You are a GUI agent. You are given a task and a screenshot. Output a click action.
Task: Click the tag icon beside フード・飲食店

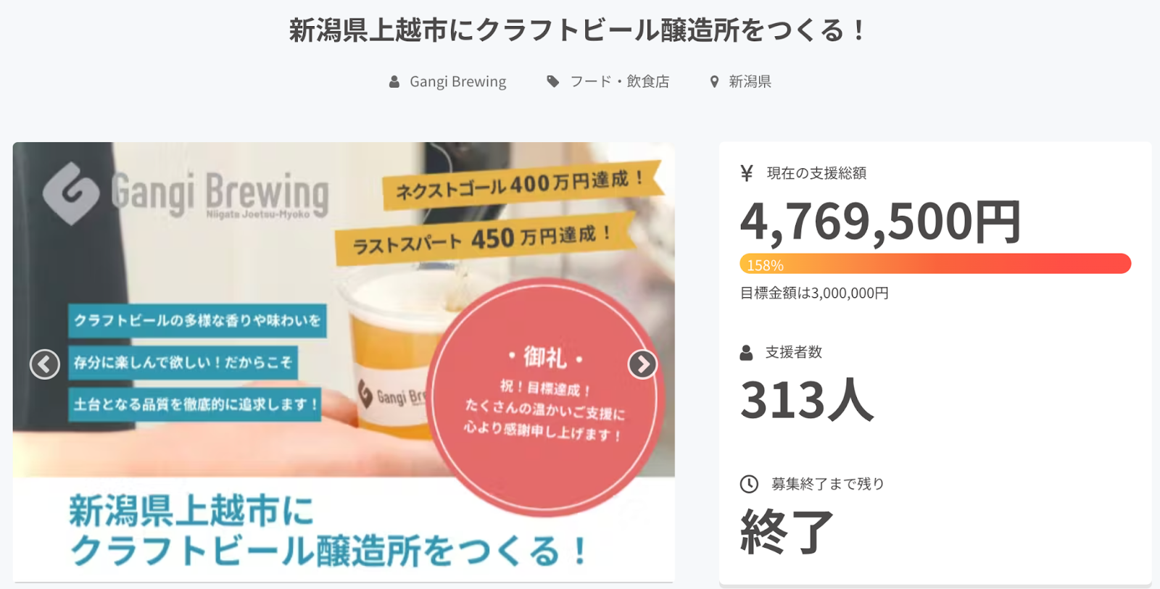pyautogui.click(x=553, y=82)
